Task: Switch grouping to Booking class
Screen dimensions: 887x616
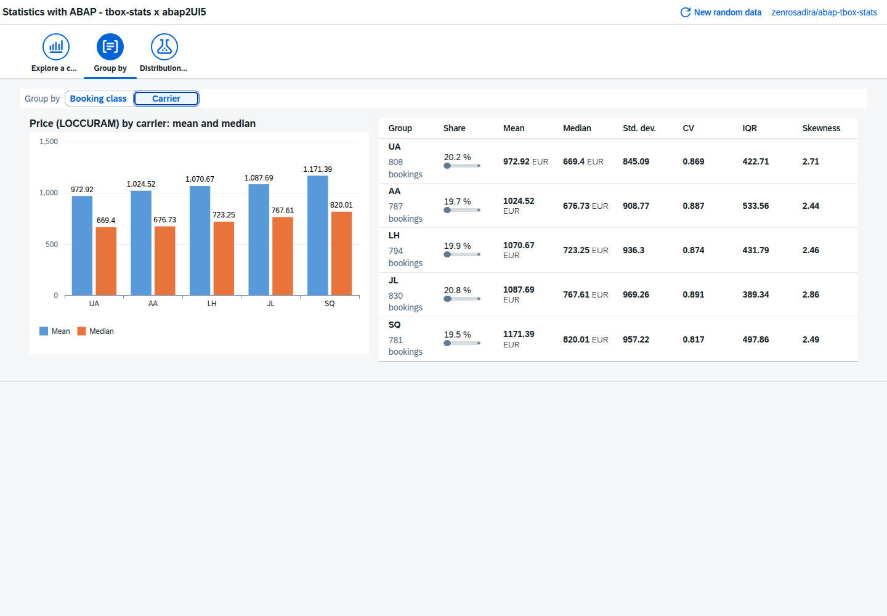Action: (x=98, y=99)
